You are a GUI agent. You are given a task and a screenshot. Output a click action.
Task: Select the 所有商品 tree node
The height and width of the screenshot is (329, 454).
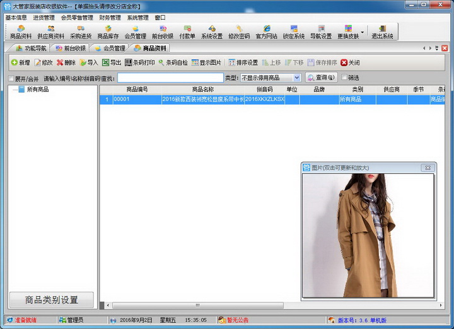click(x=37, y=89)
